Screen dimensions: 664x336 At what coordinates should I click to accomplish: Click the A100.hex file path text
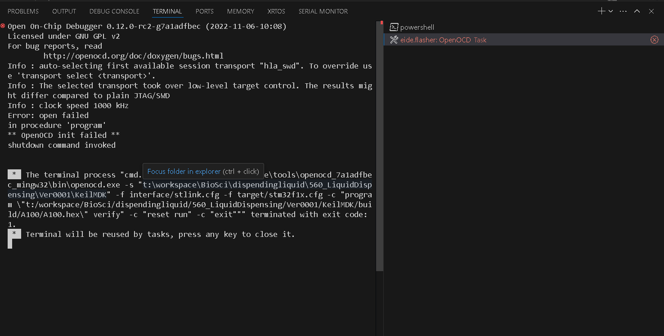pyautogui.click(x=190, y=209)
